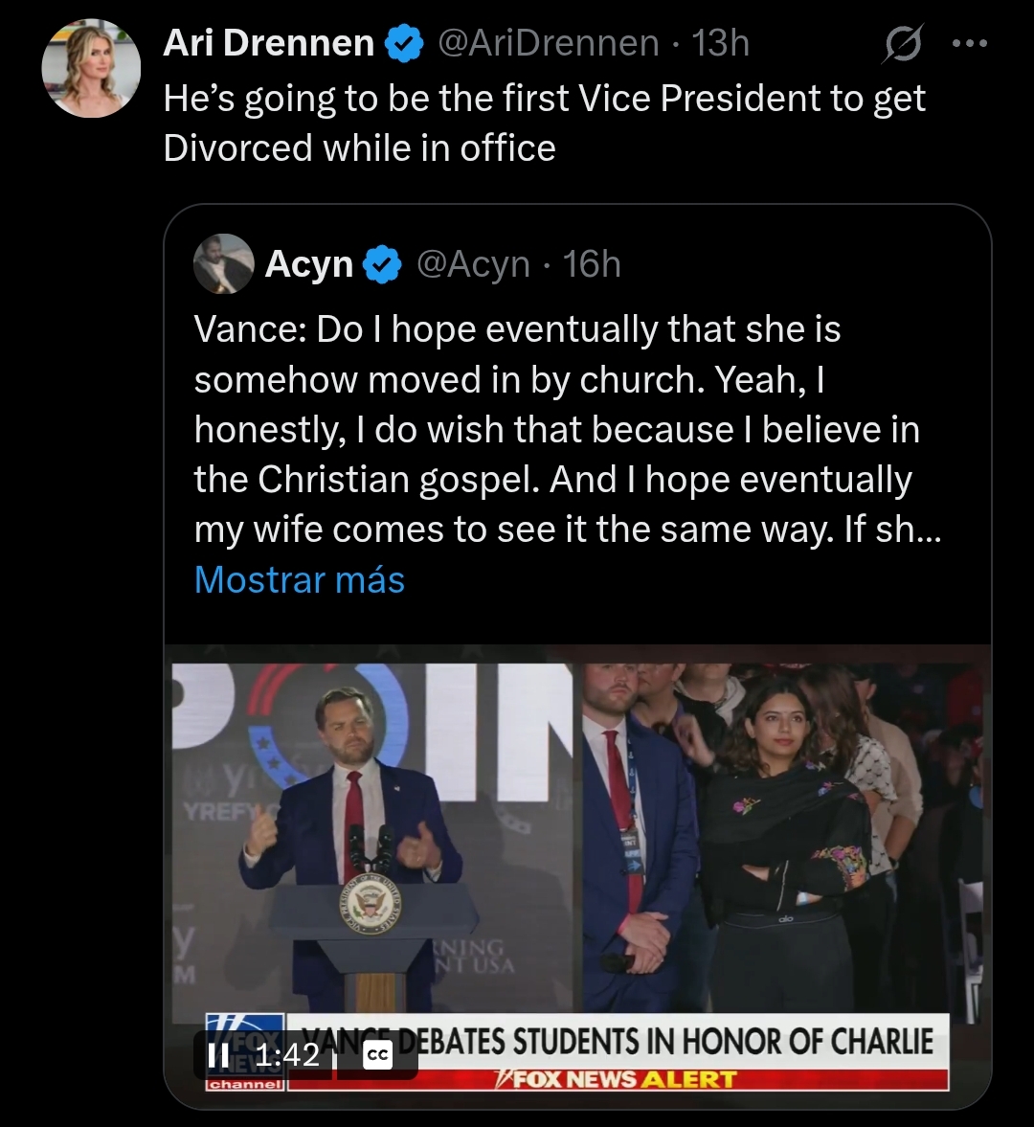Click the Grok slashed-circle icon
This screenshot has width=1034, height=1127.
point(902,44)
